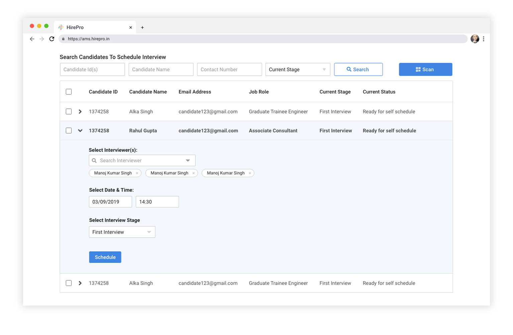Open the user profile avatar
This screenshot has width=513, height=335.
[x=475, y=39]
